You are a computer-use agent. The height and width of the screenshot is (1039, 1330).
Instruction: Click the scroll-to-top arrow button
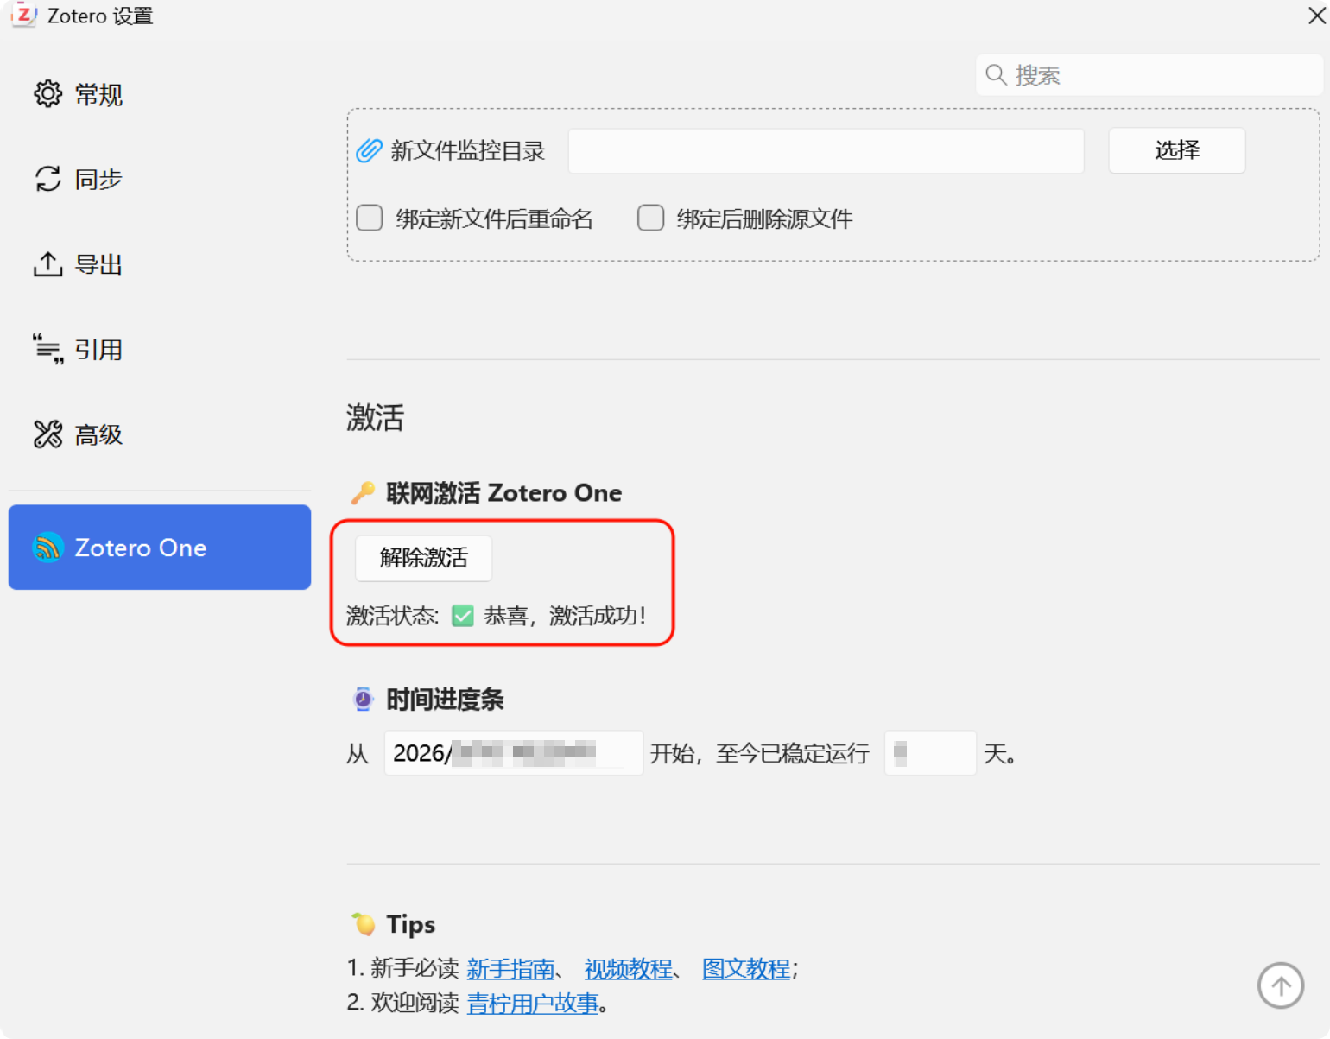click(1281, 985)
